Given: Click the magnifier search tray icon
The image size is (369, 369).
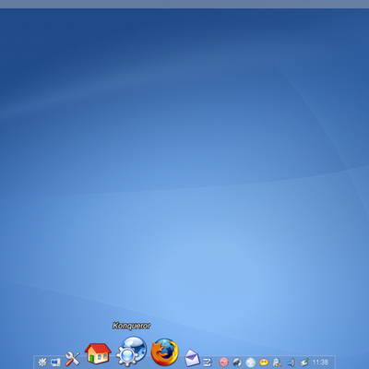Looking at the screenshot, I should tap(278, 363).
